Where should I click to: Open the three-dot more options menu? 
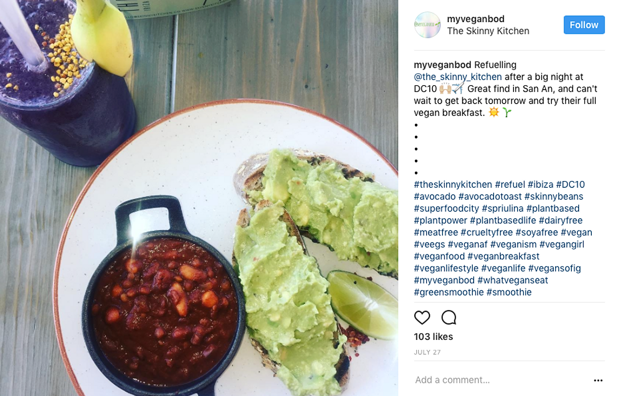(598, 381)
